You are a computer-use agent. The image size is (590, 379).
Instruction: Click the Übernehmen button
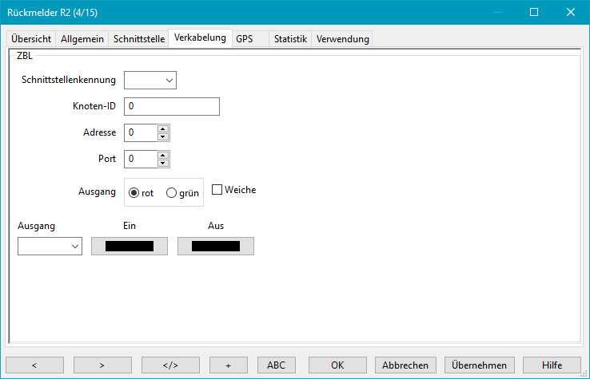click(479, 365)
